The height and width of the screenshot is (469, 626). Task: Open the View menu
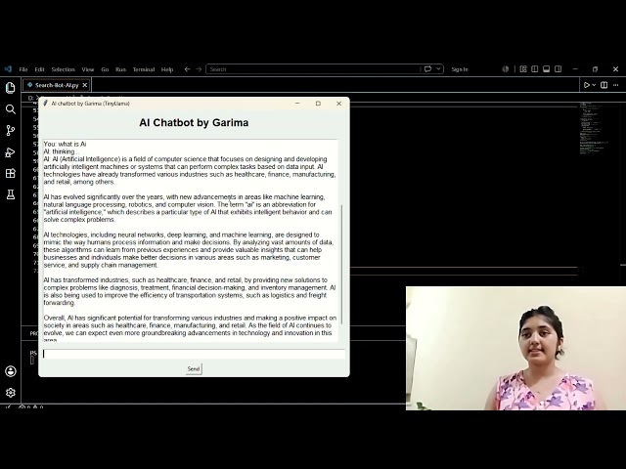coord(88,69)
